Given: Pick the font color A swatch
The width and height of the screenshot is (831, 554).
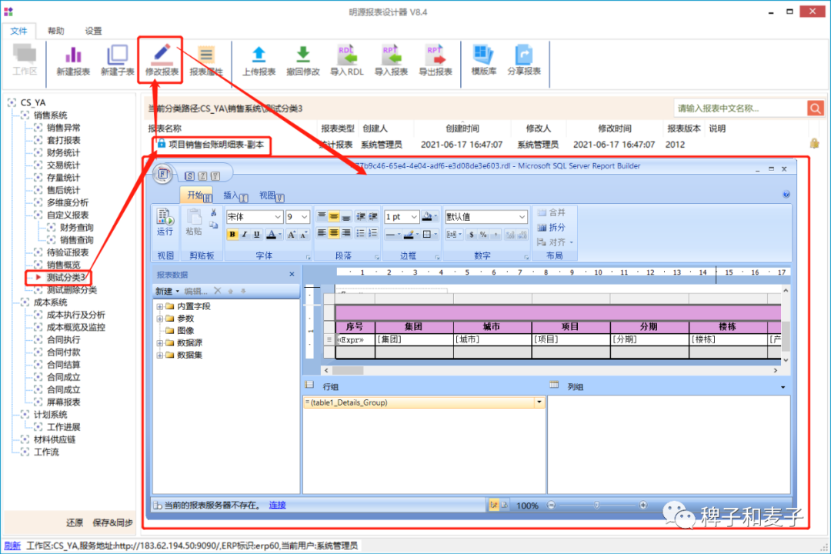Looking at the screenshot, I should (272, 235).
